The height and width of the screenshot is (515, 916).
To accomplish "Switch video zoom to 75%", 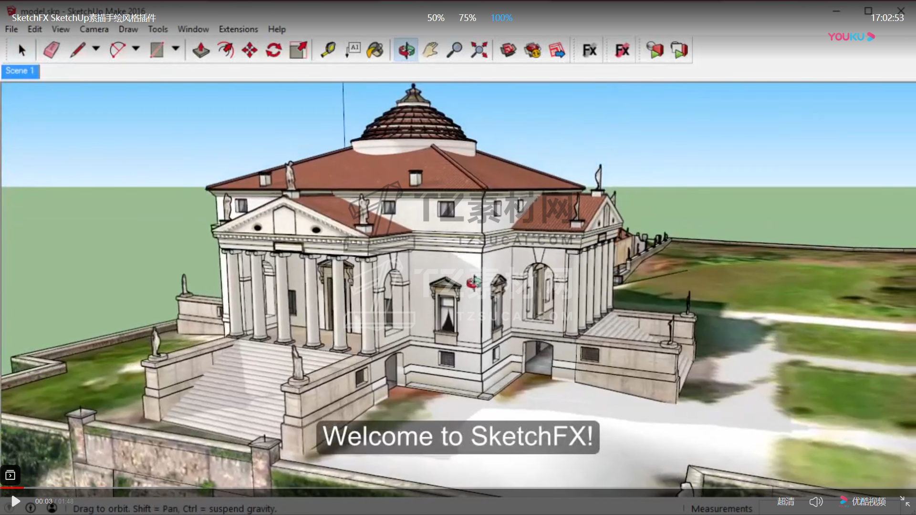I will point(467,18).
